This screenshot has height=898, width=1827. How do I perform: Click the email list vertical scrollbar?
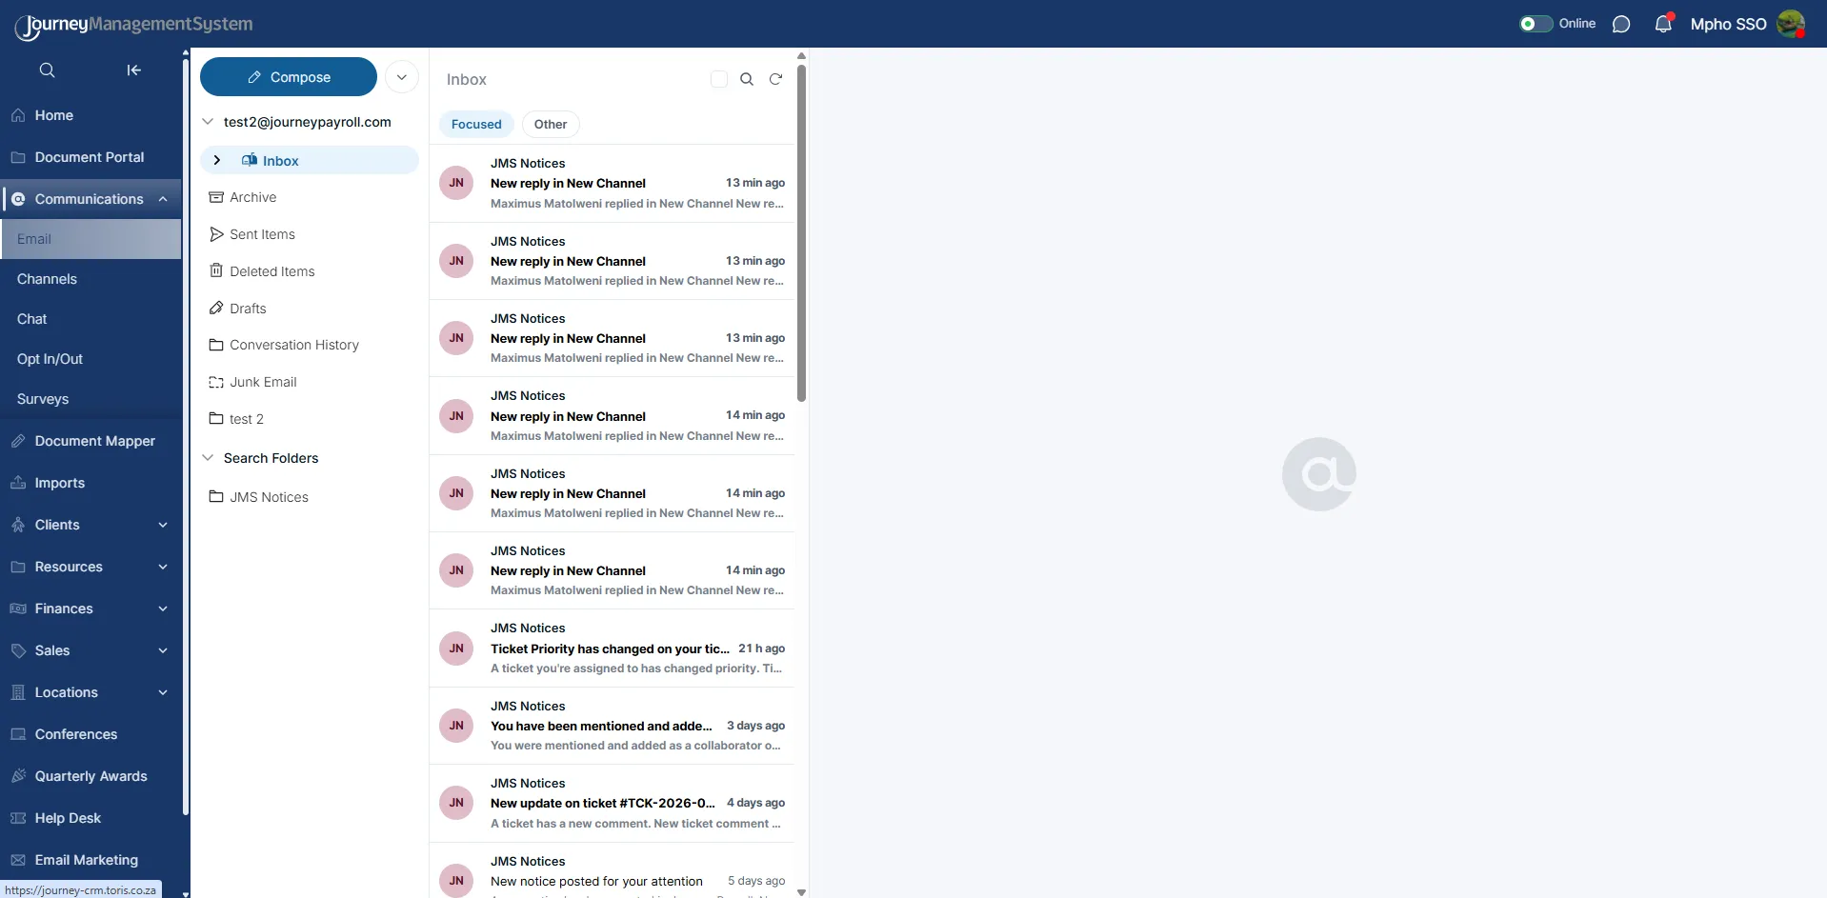[x=801, y=233]
